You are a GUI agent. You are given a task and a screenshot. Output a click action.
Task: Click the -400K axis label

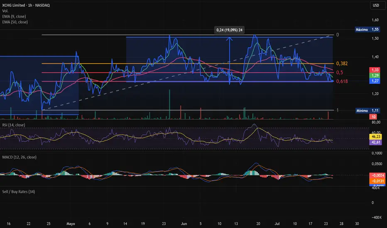point(377,217)
